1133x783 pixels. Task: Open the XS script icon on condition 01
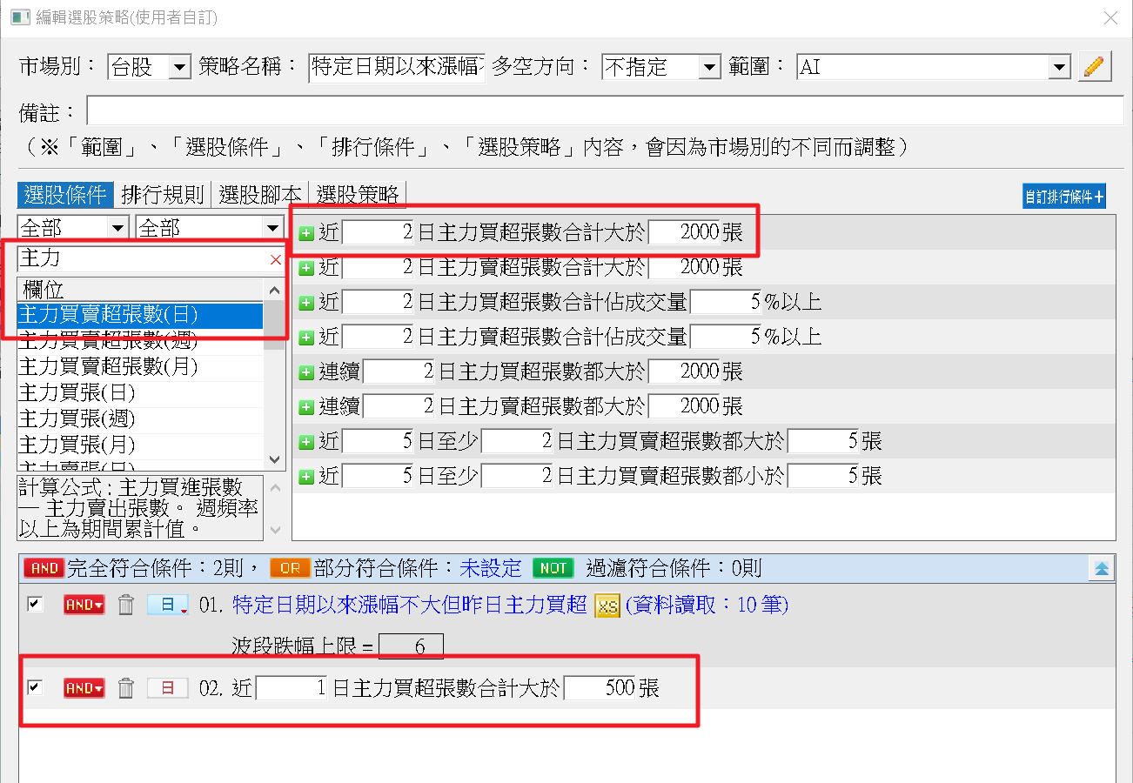tap(607, 606)
